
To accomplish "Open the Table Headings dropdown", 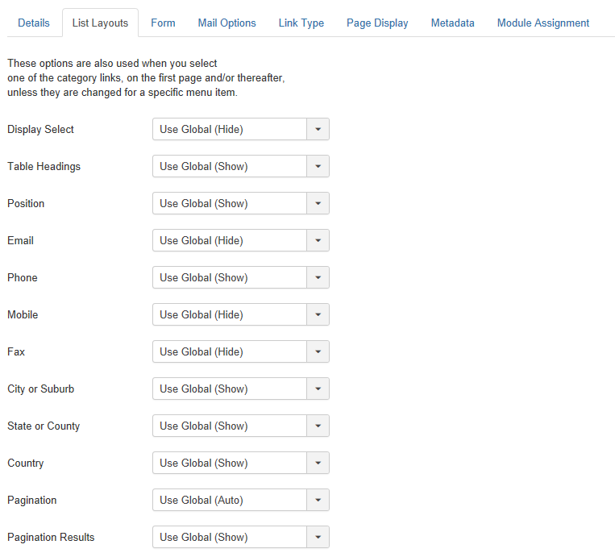I will (x=241, y=166).
